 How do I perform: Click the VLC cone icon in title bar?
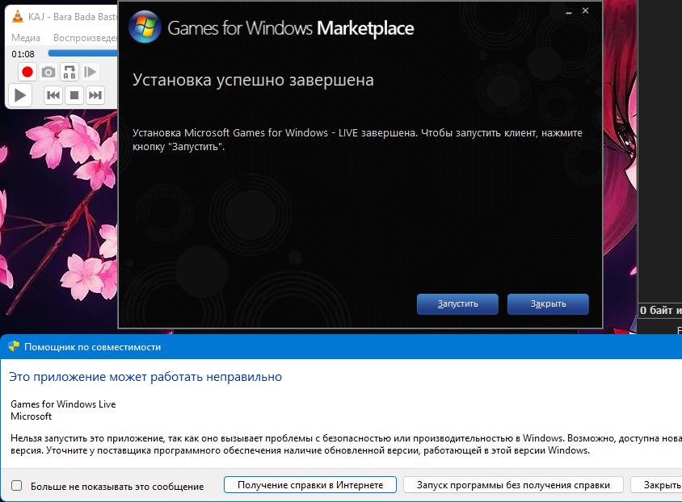[x=18, y=16]
